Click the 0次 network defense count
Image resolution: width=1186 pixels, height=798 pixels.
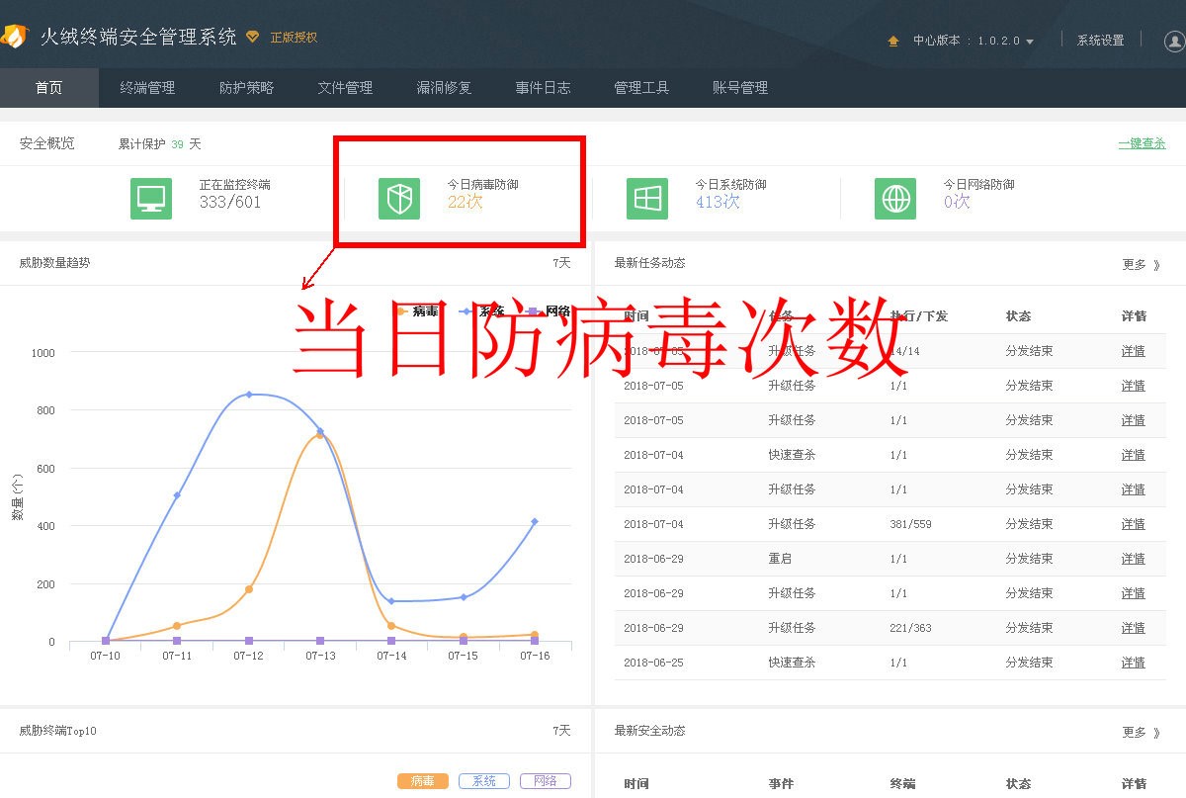(x=957, y=202)
